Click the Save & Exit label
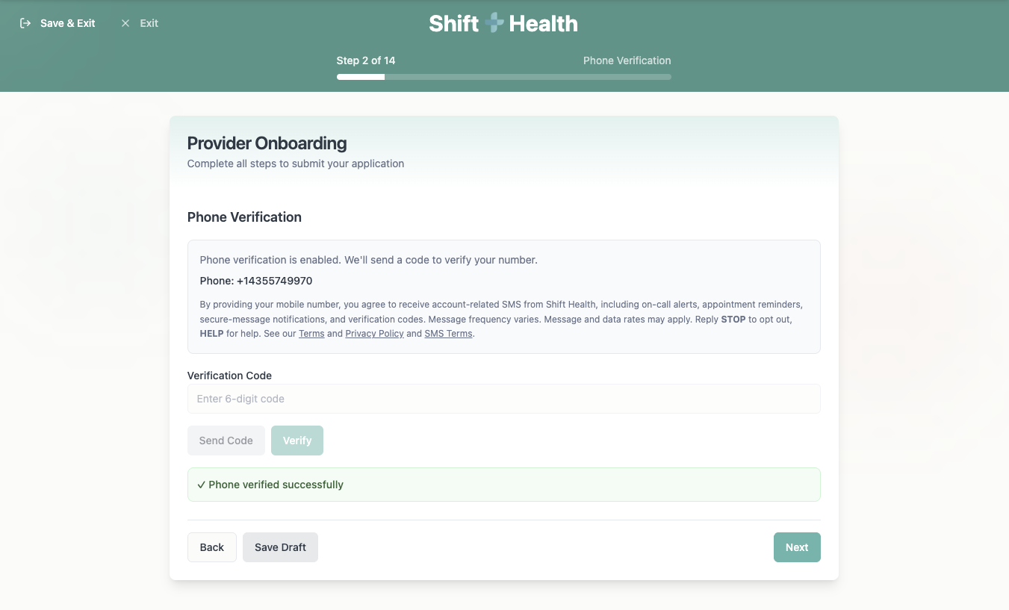 point(68,23)
